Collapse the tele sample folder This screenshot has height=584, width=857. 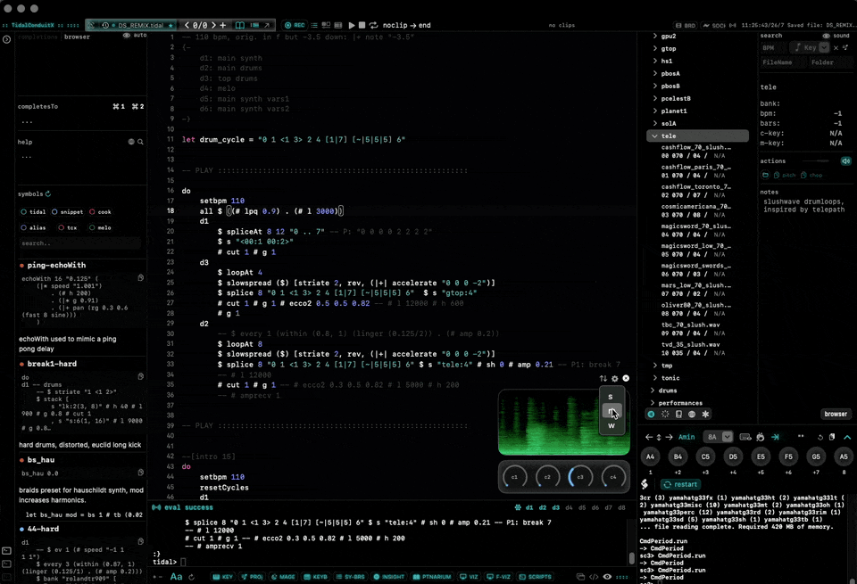654,136
